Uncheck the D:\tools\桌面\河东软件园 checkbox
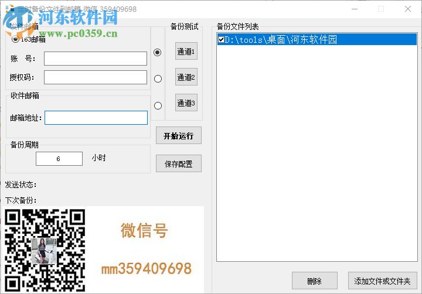The image size is (422, 294). tap(221, 40)
